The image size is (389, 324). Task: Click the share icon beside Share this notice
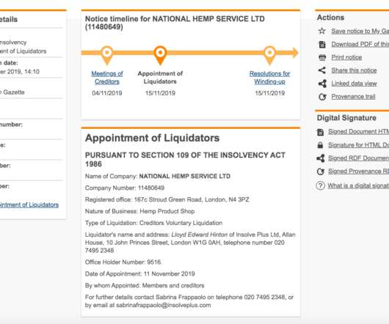pyautogui.click(x=322, y=70)
